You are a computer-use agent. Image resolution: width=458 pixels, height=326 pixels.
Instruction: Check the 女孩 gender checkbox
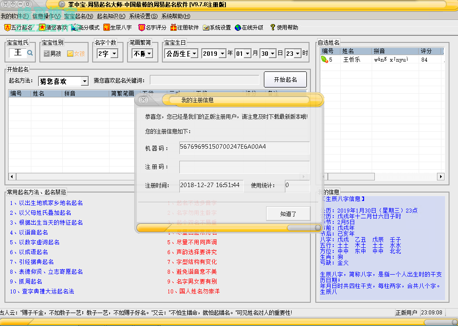click(x=70, y=54)
